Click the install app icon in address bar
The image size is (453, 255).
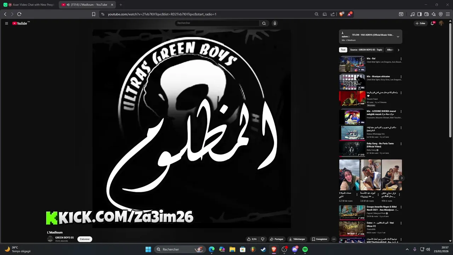tap(325, 14)
